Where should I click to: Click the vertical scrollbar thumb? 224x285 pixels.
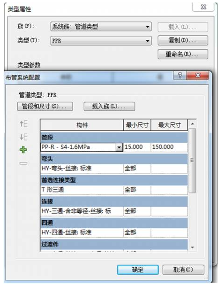point(192,160)
